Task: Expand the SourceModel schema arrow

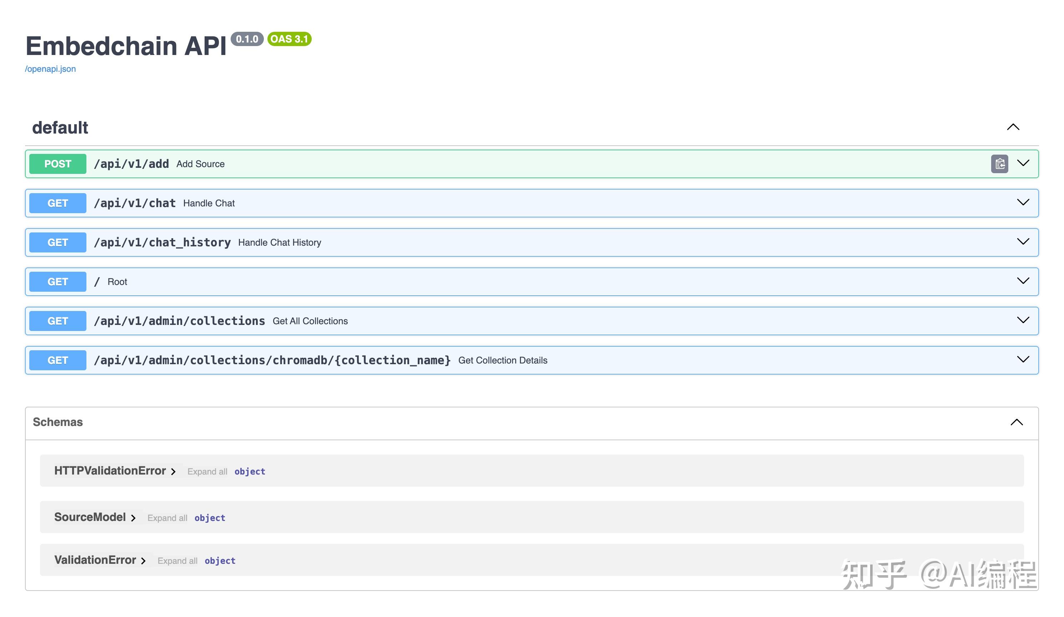Action: tap(133, 518)
